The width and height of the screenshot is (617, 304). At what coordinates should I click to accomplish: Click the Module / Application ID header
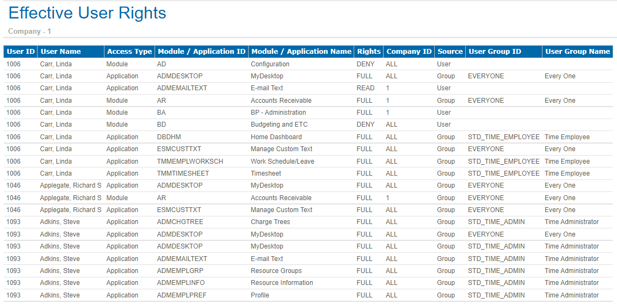pyautogui.click(x=201, y=52)
